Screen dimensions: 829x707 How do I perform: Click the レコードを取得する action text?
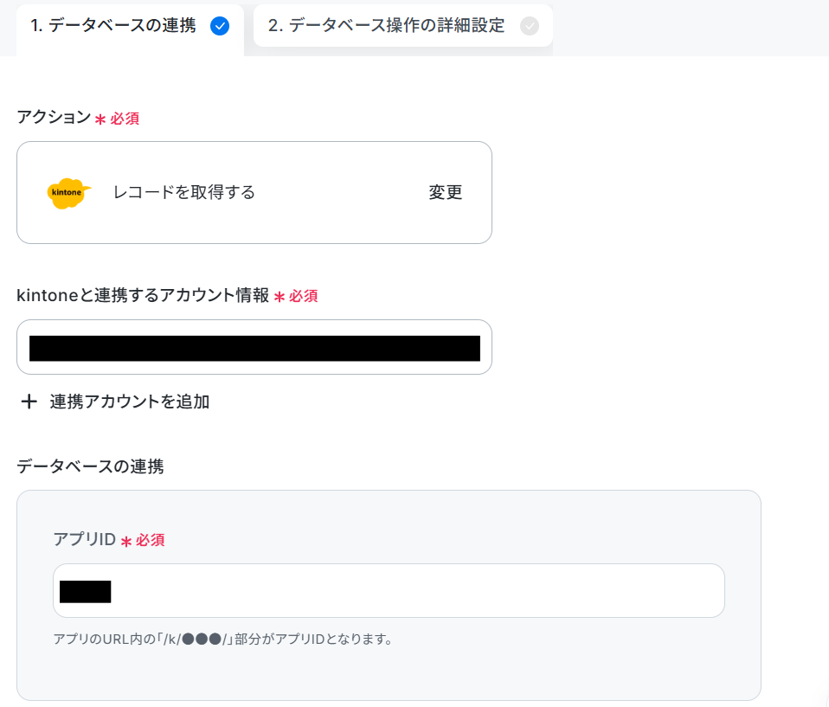click(x=184, y=192)
